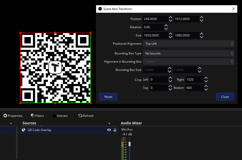
Task: Increase Size height with up arrow
Action: coord(201,34)
